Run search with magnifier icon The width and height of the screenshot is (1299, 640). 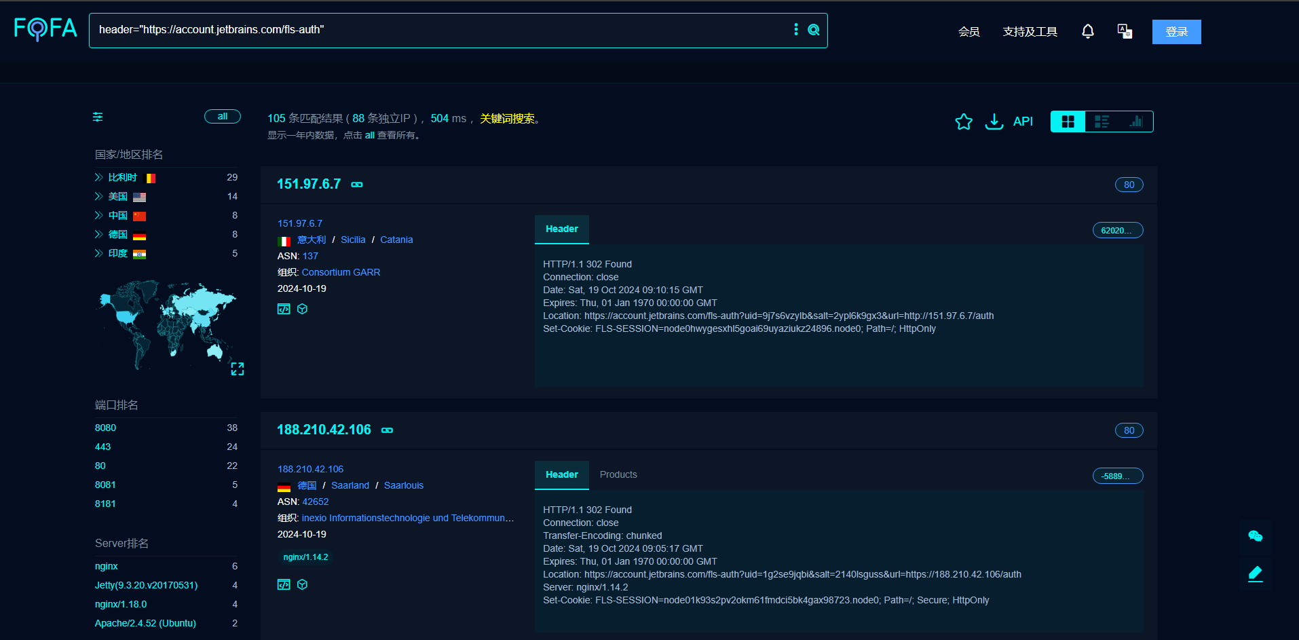(814, 30)
